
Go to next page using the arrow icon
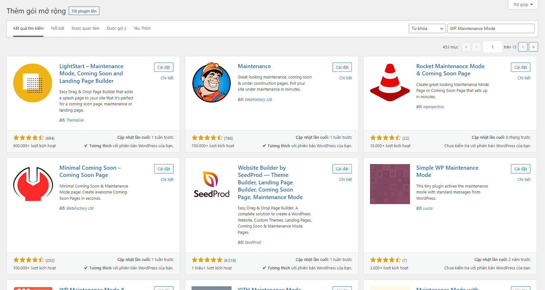(x=523, y=47)
